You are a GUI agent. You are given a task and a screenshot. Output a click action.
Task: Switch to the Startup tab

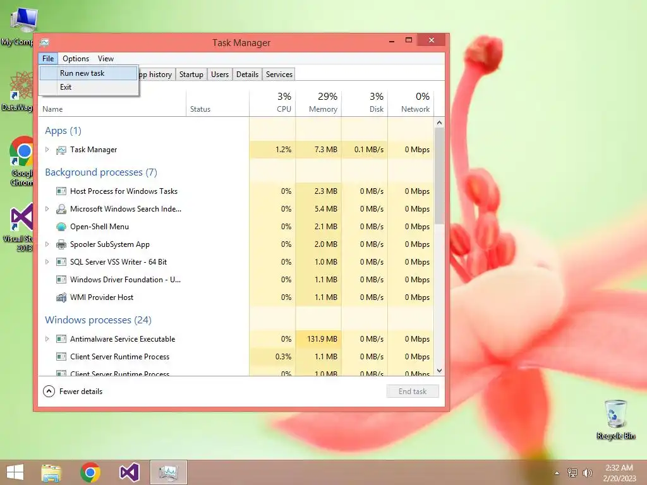191,75
